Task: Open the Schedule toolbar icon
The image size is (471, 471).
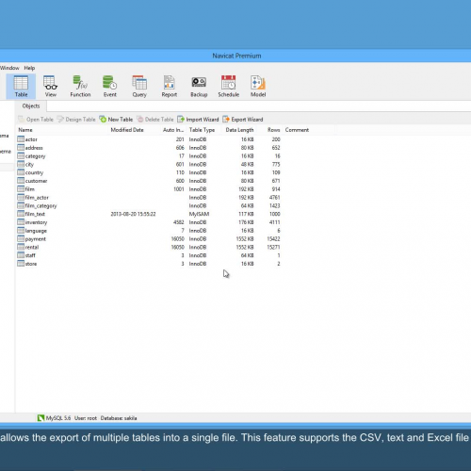Action: [228, 87]
